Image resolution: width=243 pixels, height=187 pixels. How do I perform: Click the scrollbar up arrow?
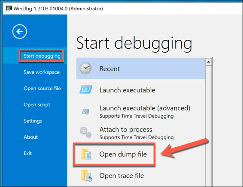coord(209,62)
